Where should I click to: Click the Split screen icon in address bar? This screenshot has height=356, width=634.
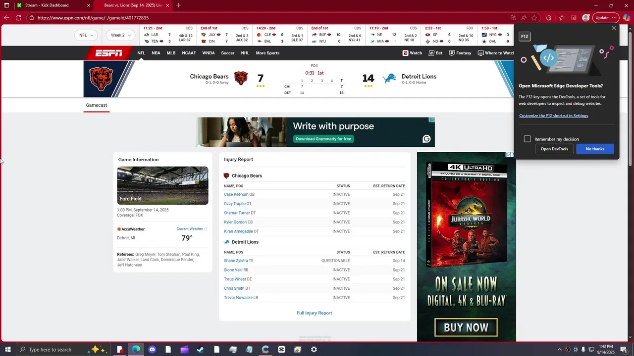[x=513, y=18]
